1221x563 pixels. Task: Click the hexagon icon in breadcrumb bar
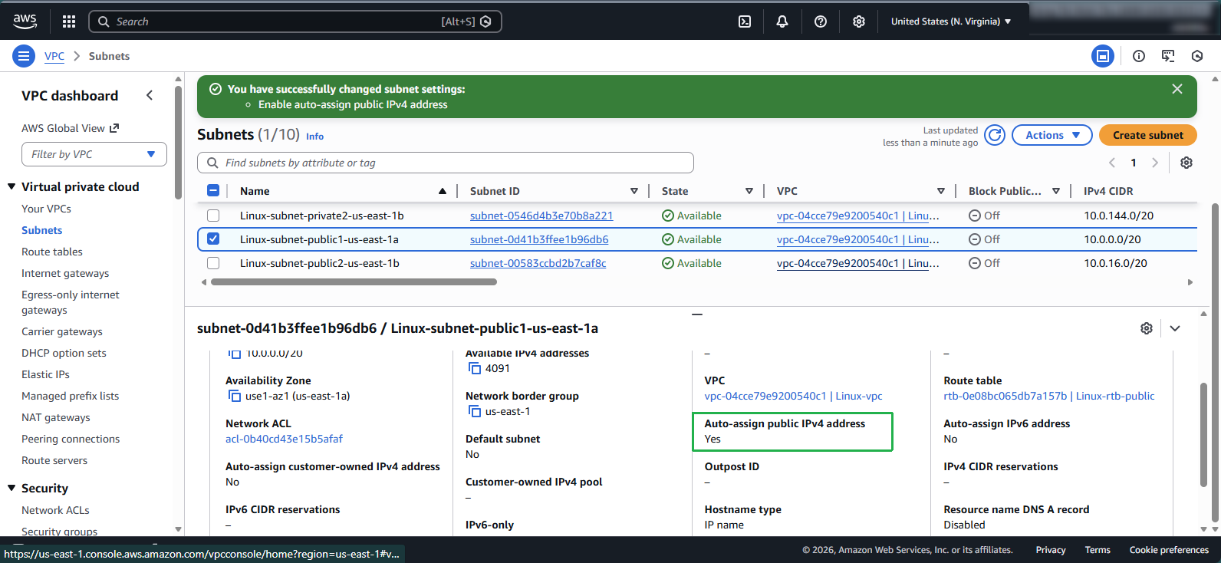(x=1197, y=56)
